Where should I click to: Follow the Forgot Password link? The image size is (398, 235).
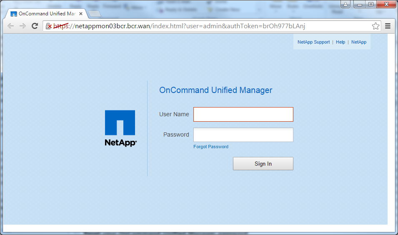click(211, 147)
